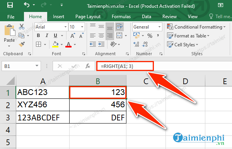Viewport: 232px width, 149px height.
Task: Open the Cell Styles gallery
Action: [183, 44]
